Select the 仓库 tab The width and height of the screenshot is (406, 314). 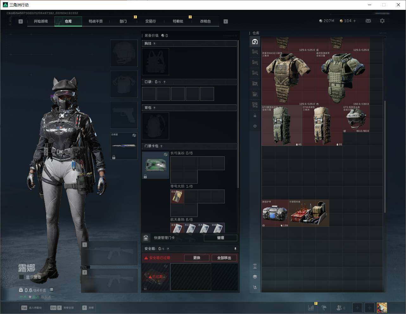click(68, 22)
